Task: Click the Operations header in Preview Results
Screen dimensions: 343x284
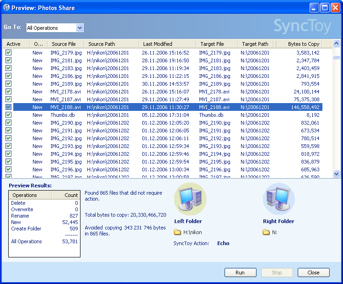Action: click(30, 195)
